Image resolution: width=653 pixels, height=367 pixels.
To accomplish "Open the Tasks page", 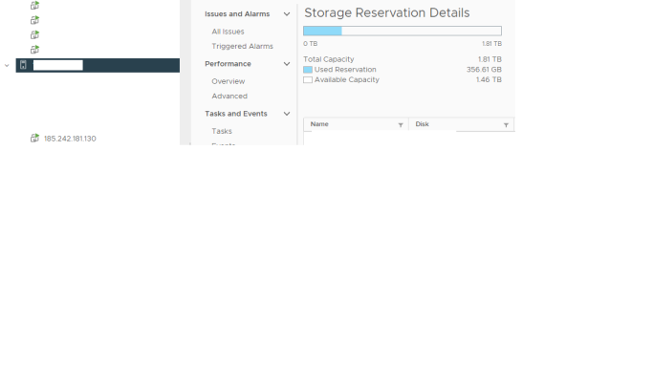I will pyautogui.click(x=222, y=131).
